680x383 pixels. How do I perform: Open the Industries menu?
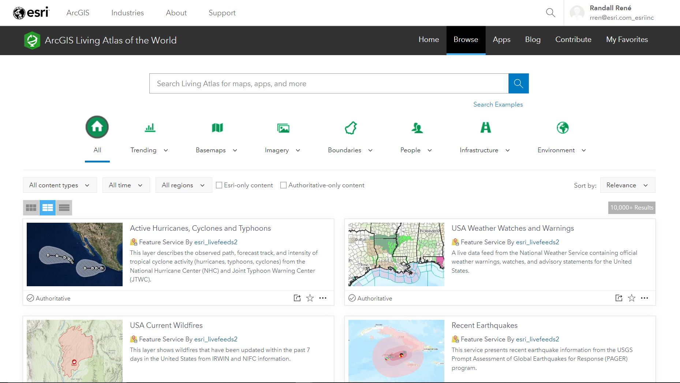127,13
